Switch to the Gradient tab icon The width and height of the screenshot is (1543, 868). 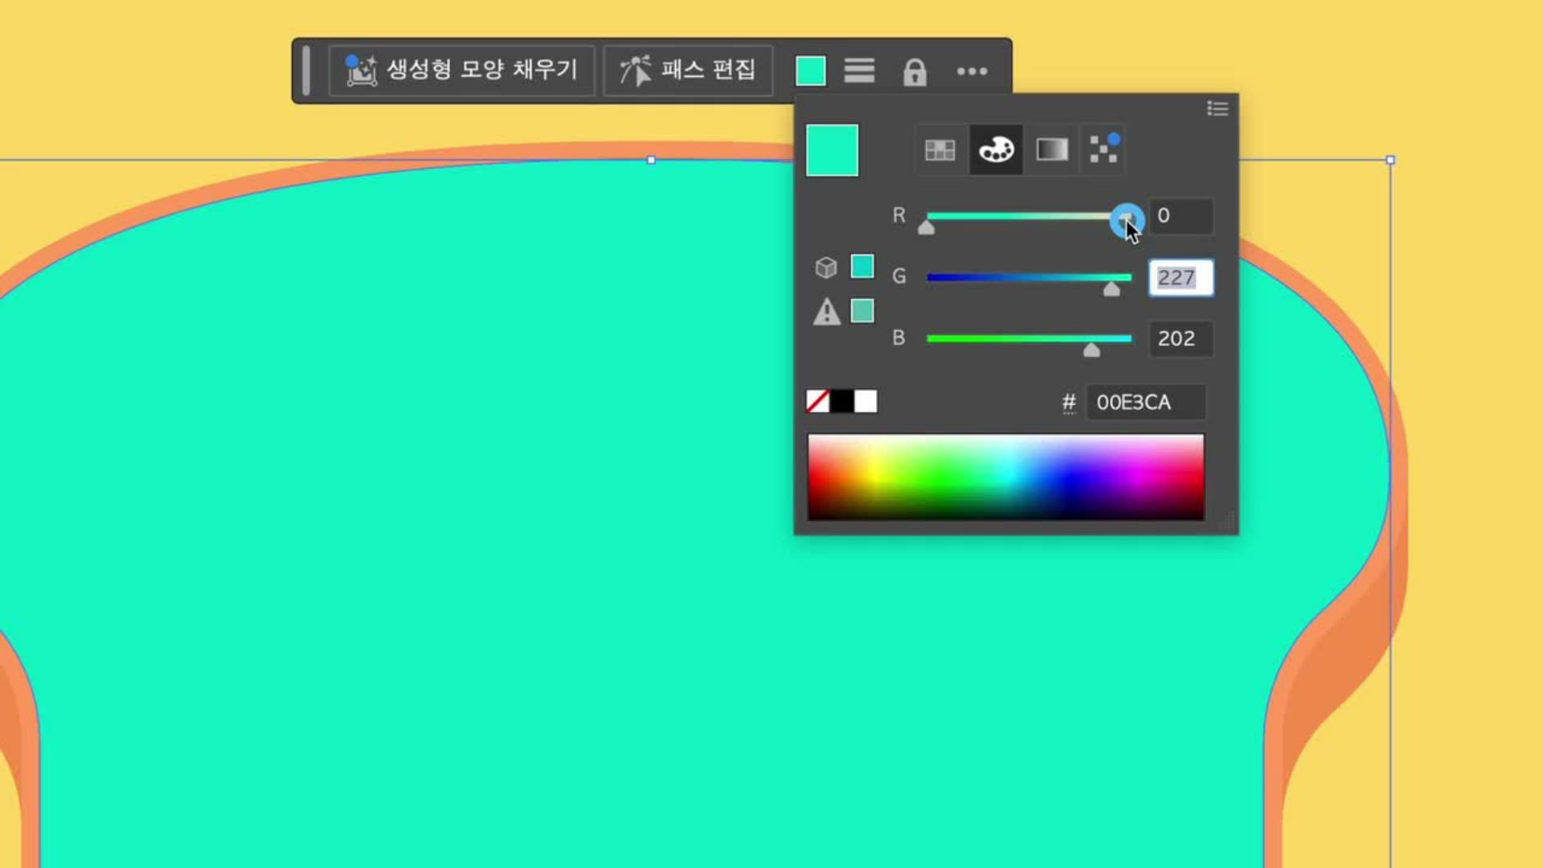1052,149
